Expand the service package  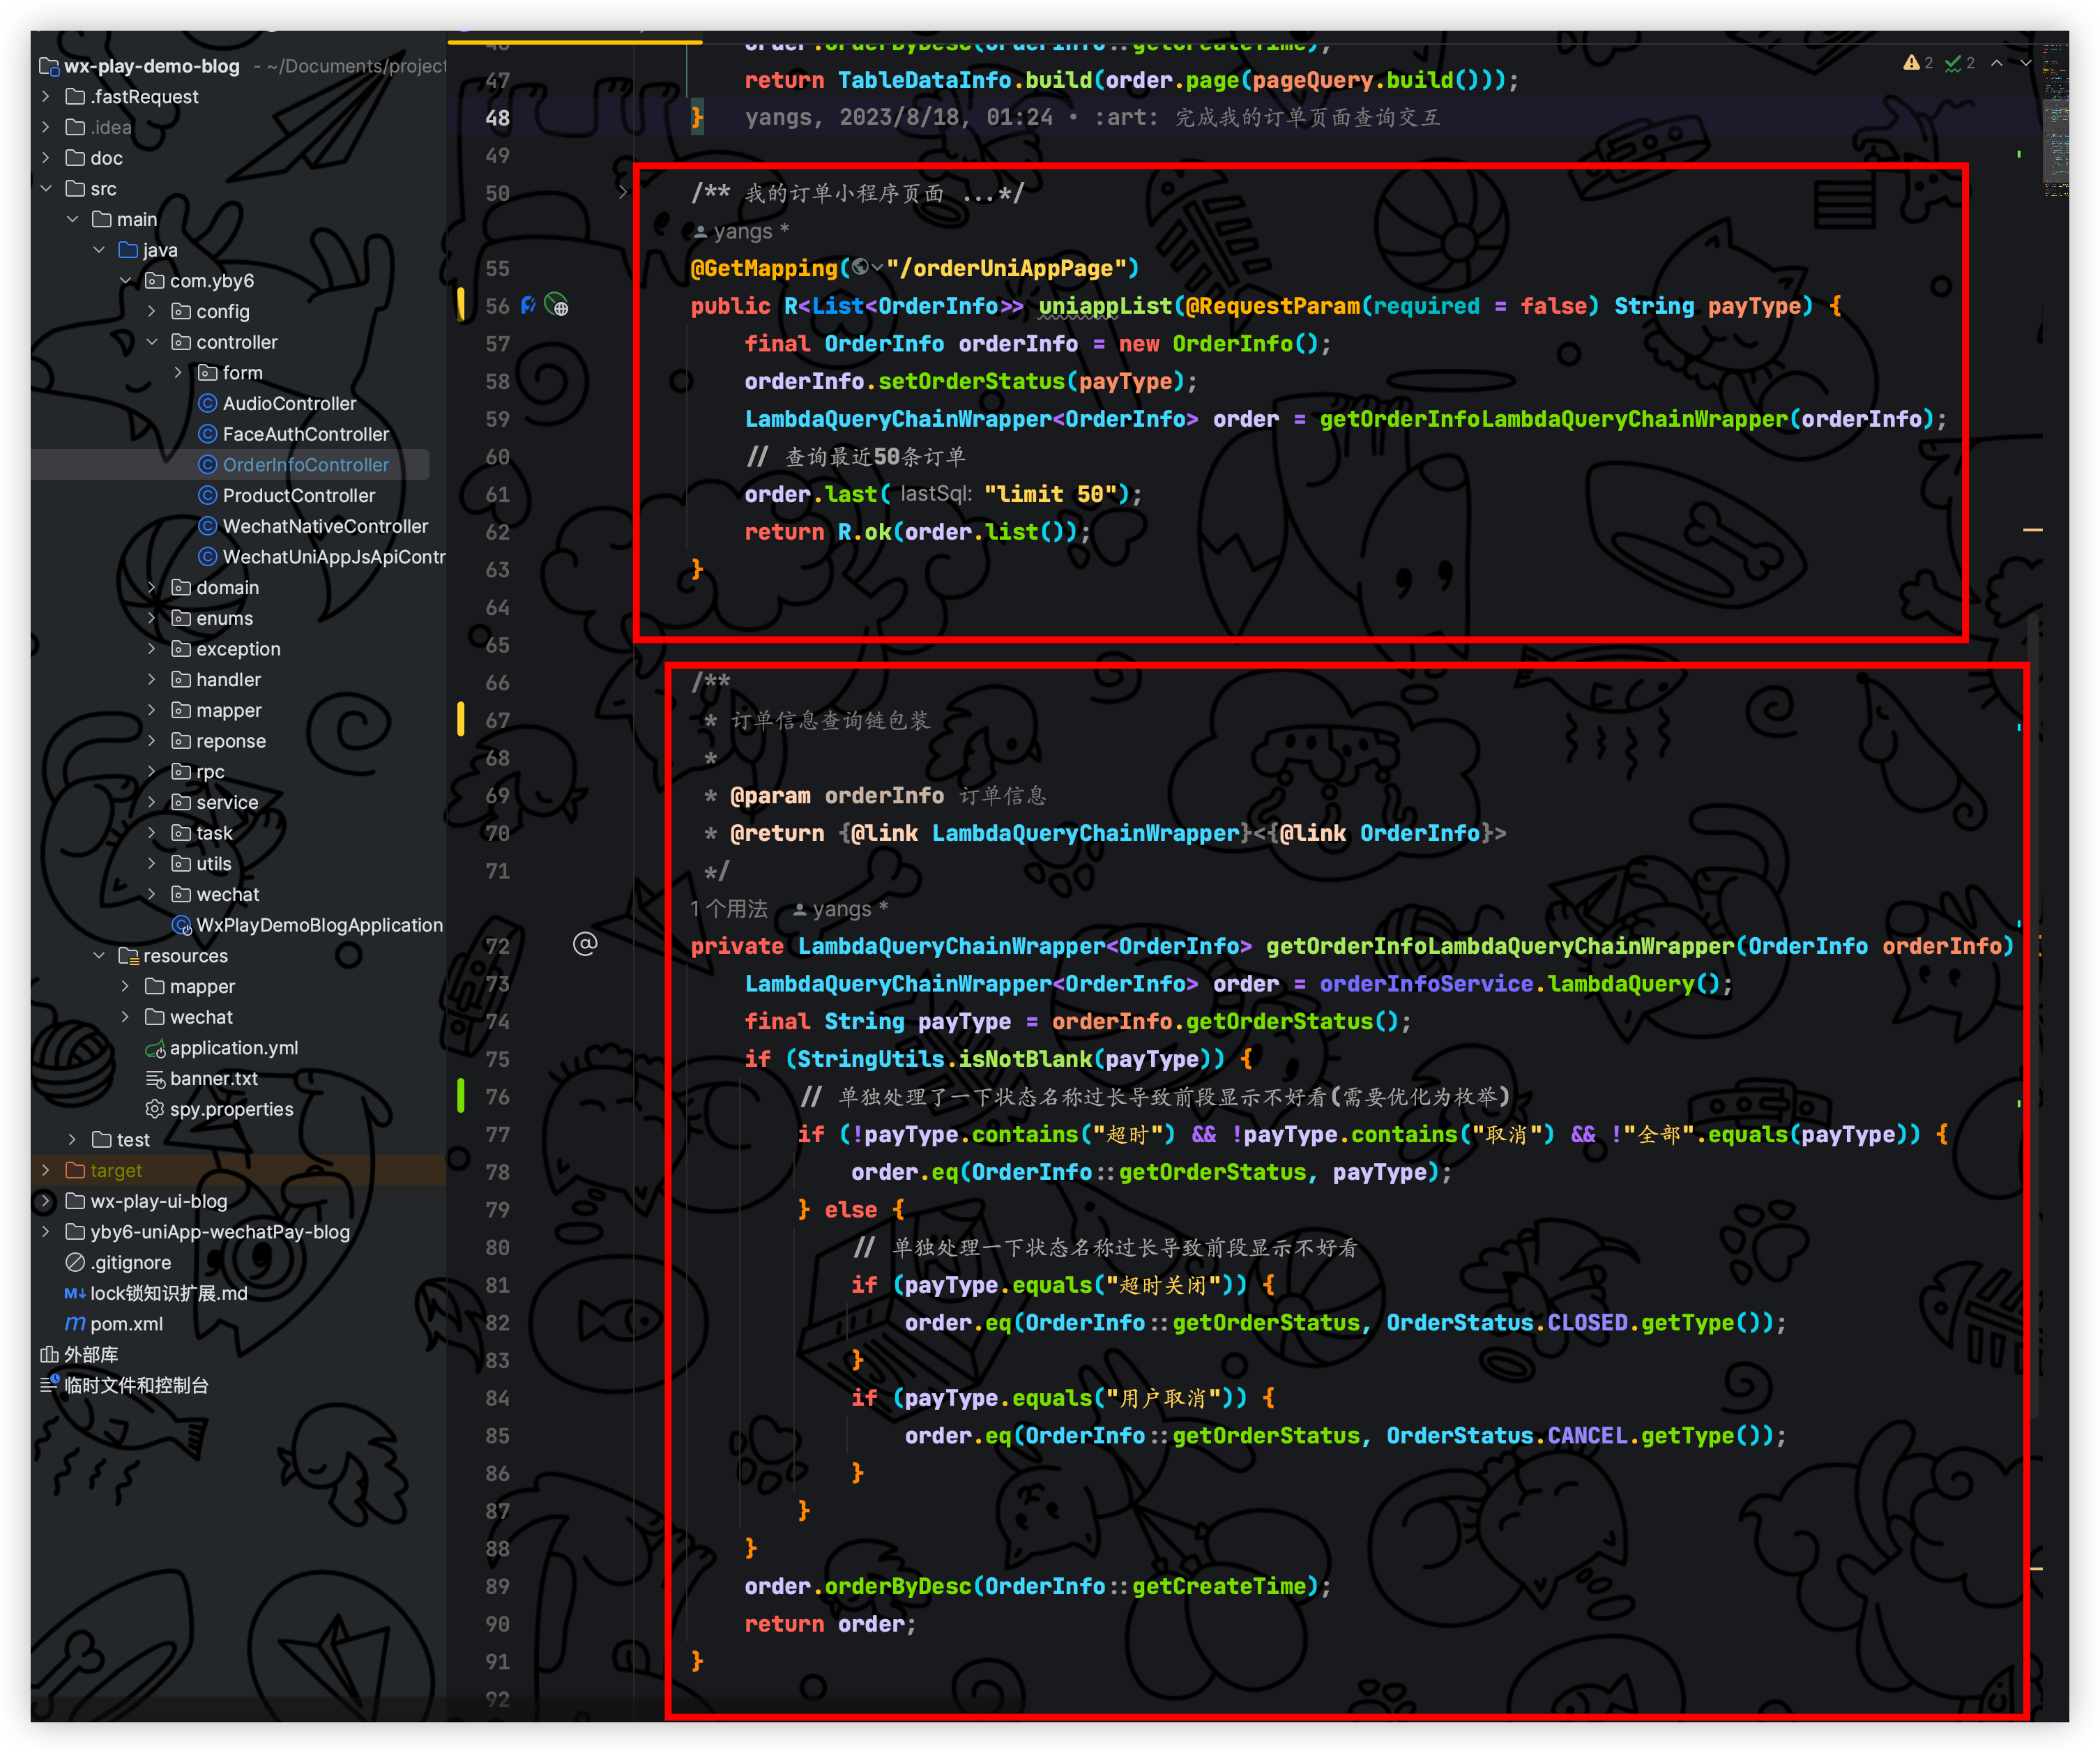[x=152, y=802]
